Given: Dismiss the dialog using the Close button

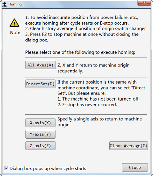Looking at the screenshot, I should pyautogui.click(x=135, y=167).
